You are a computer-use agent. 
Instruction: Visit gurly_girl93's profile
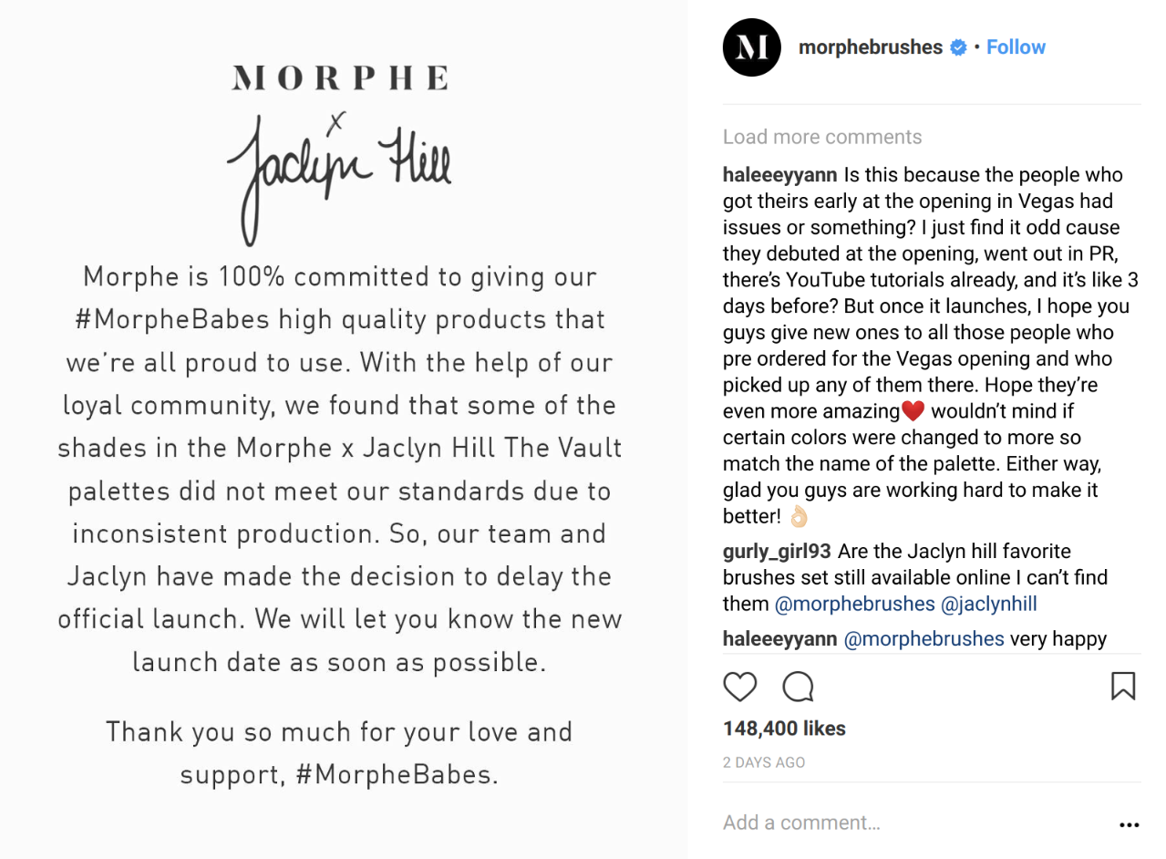click(x=776, y=552)
